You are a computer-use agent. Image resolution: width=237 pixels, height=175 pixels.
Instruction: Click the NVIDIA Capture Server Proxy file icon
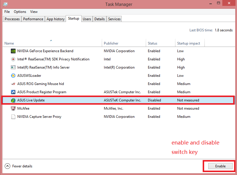(x=13, y=117)
